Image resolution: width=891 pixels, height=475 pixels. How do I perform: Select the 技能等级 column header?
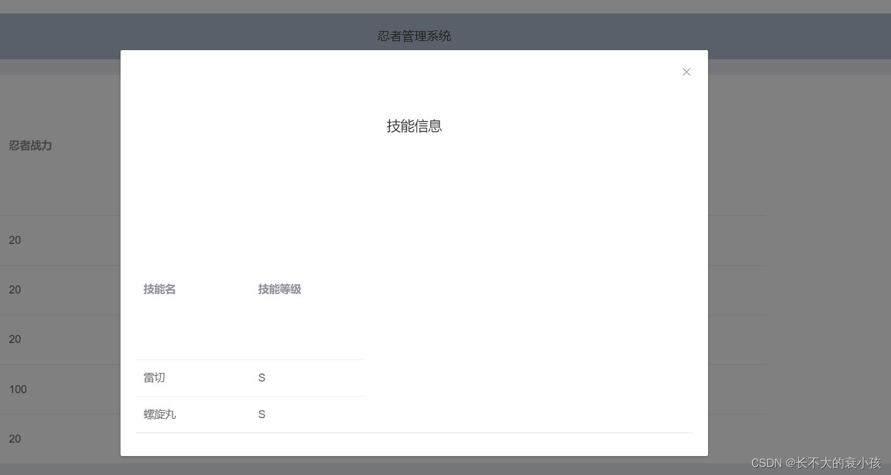(x=280, y=289)
